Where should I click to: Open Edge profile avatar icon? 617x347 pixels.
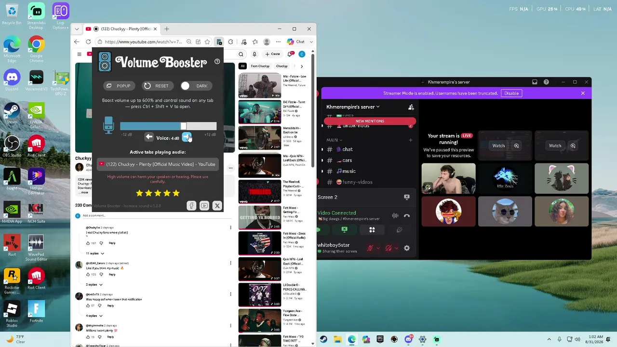pos(267,42)
